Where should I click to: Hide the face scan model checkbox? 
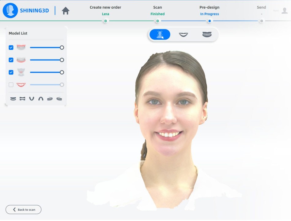point(11,72)
